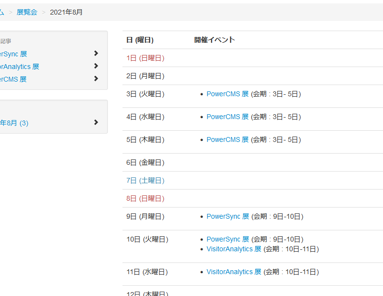
Task: Open PowerSync 展 link in 10日 (火曜日) row
Action: pyautogui.click(x=227, y=239)
